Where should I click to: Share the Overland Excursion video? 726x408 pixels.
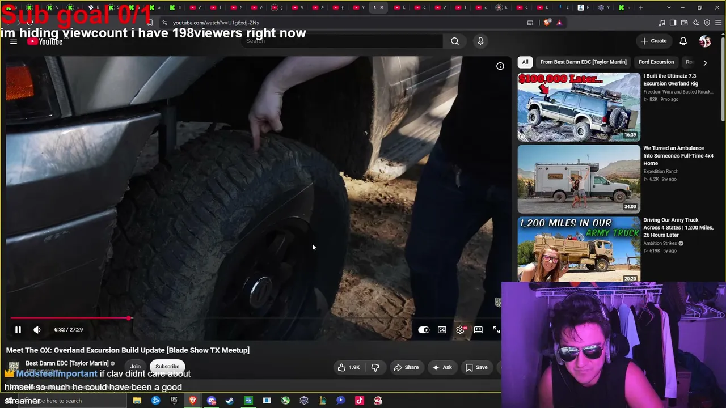click(x=406, y=367)
